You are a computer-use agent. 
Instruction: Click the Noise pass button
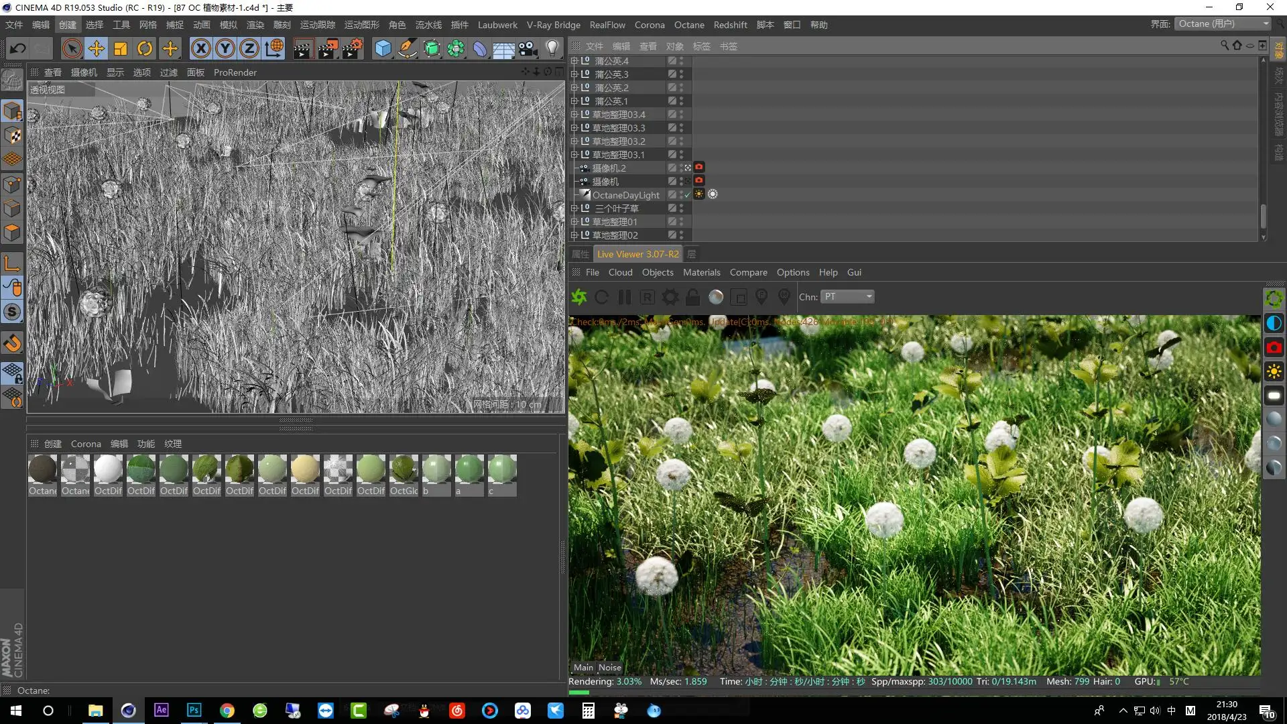coord(609,667)
